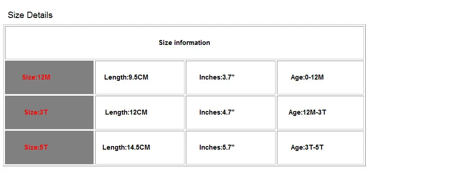Select the Size:12M cell
Viewport: 451px width, 173px height.
(49, 77)
